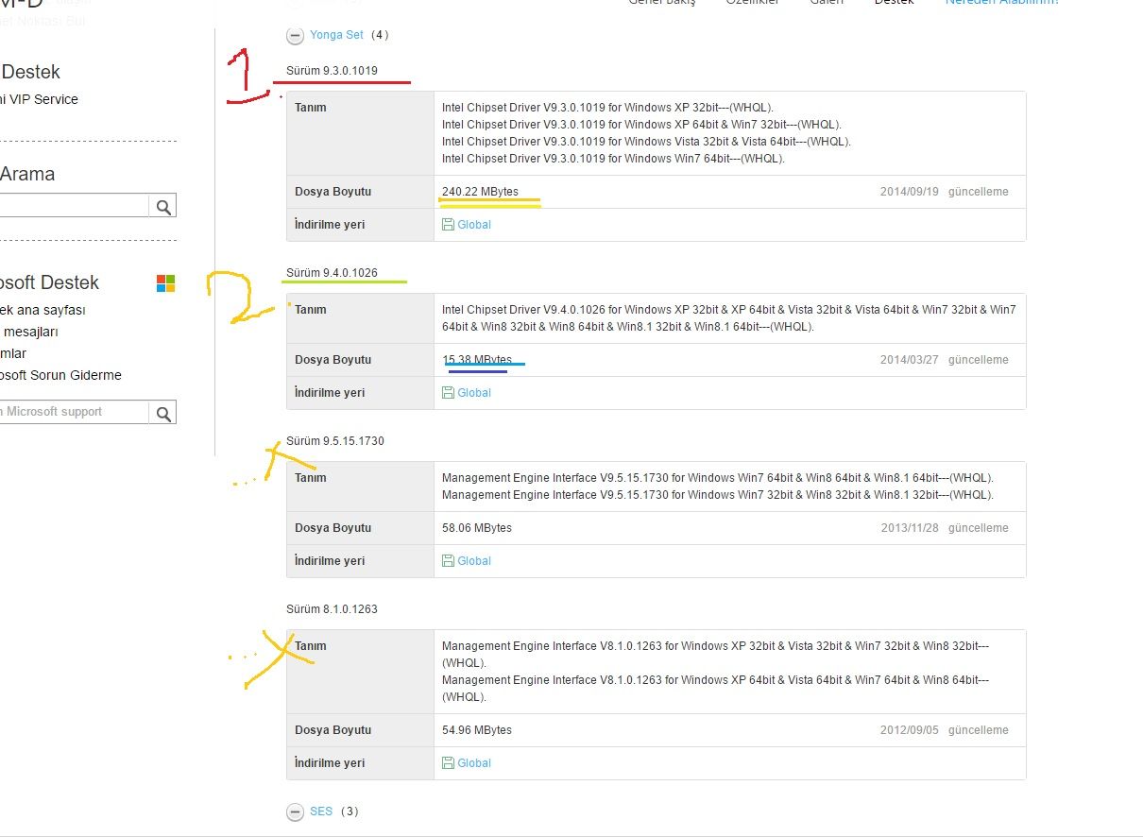Click the '2014/03/27' update date
Screen dimensions: 1143x837
coord(910,360)
